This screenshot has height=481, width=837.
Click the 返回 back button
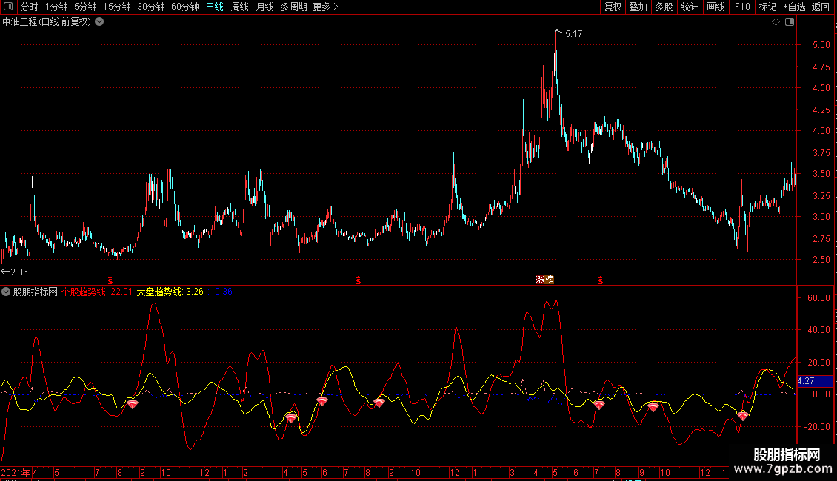coord(821,7)
